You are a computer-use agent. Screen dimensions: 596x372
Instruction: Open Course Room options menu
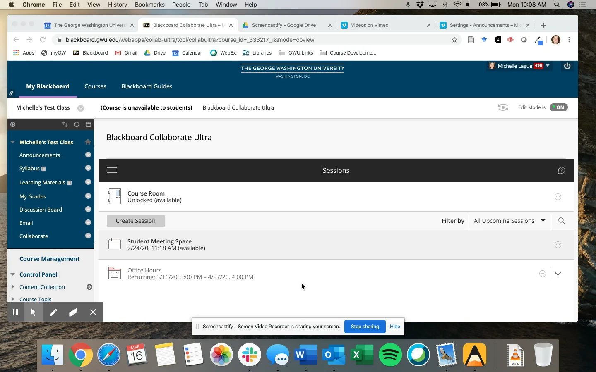[558, 197]
